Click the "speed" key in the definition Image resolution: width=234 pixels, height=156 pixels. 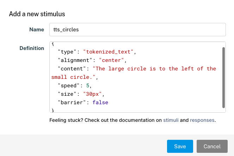click(x=69, y=86)
